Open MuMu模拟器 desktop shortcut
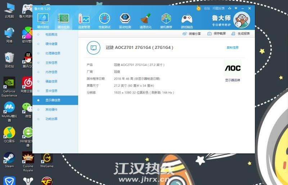288x185 pixels. [x=9, y=112]
